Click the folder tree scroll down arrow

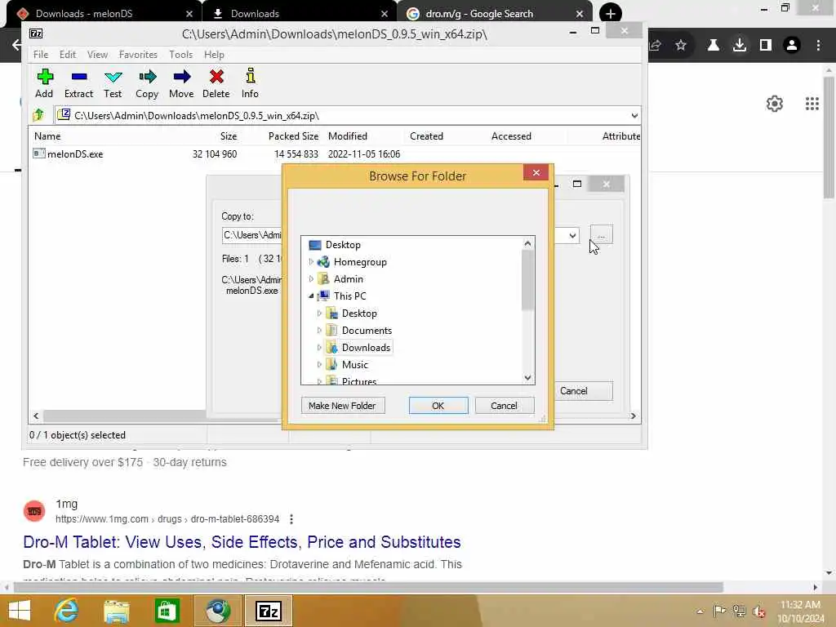coord(527,377)
